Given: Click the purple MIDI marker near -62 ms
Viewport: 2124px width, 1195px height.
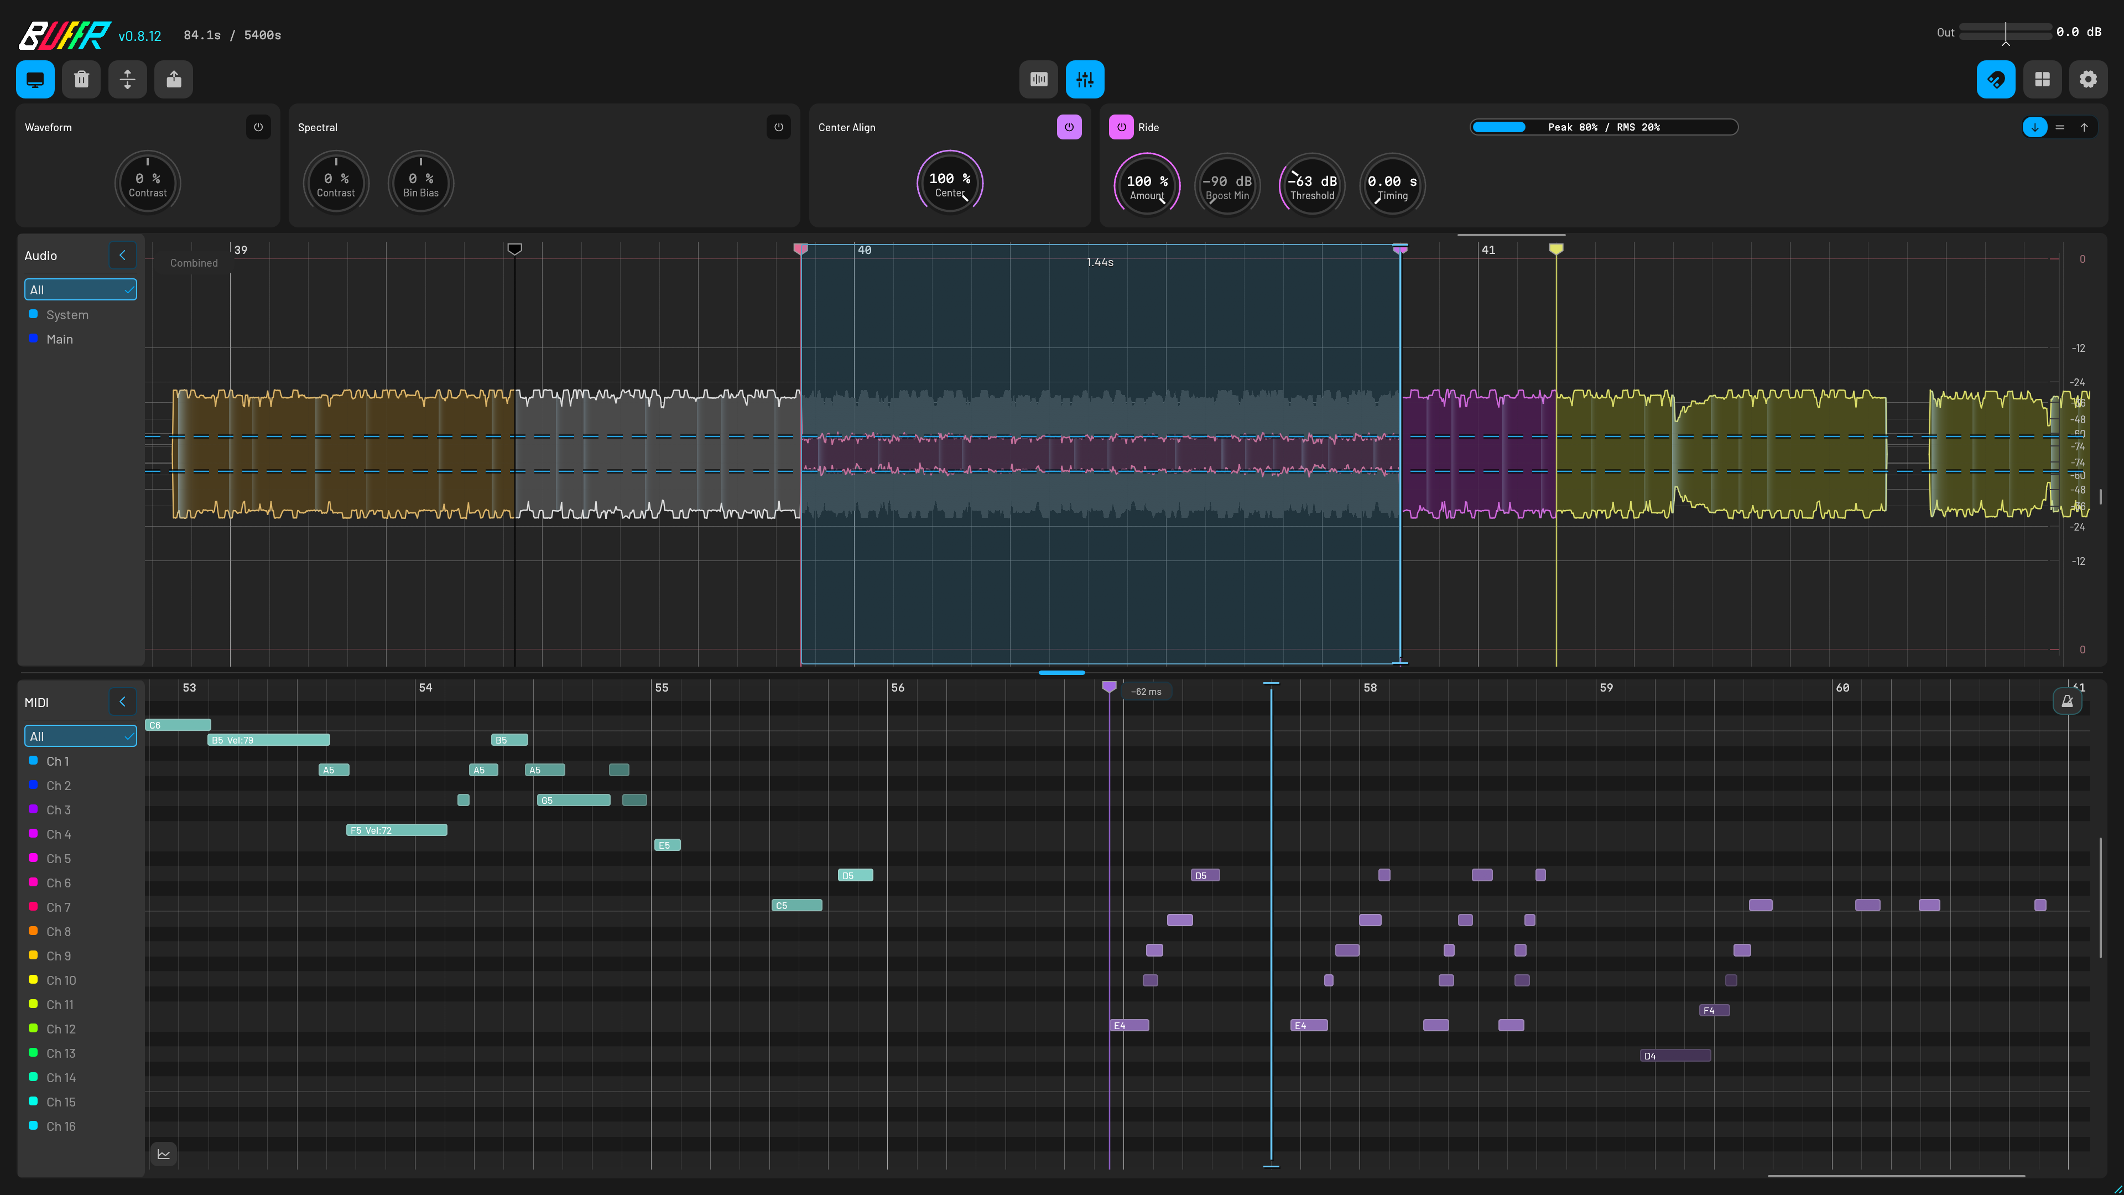Looking at the screenshot, I should point(1109,686).
